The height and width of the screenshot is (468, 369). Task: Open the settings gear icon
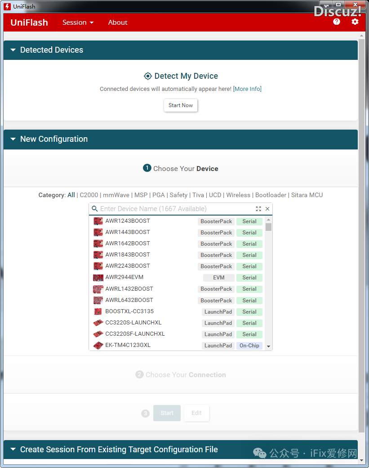pyautogui.click(x=355, y=22)
